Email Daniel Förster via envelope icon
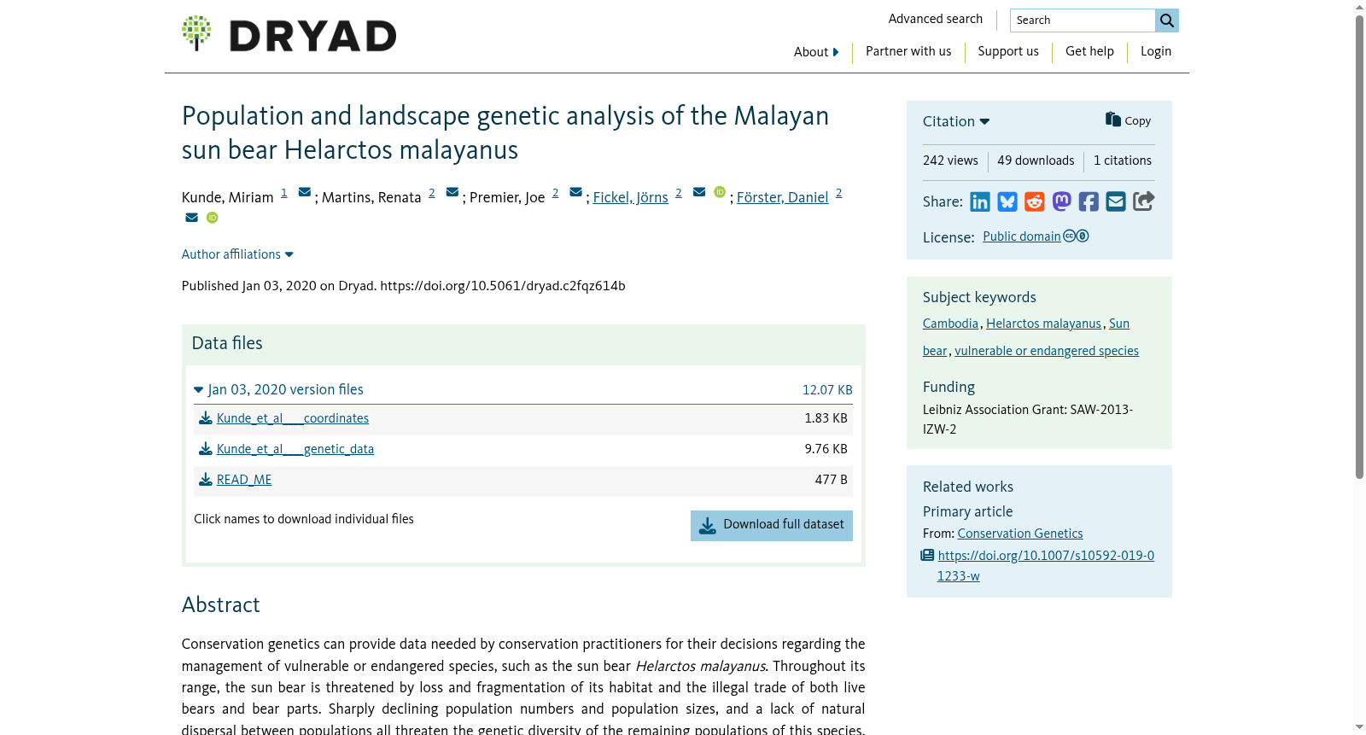The image size is (1366, 735). pyautogui.click(x=192, y=218)
